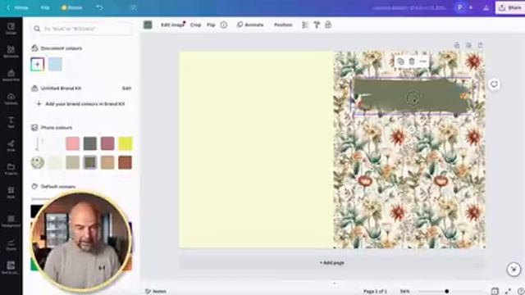Select the Text tool in the sidebar
The width and height of the screenshot is (525, 295).
tap(11, 122)
